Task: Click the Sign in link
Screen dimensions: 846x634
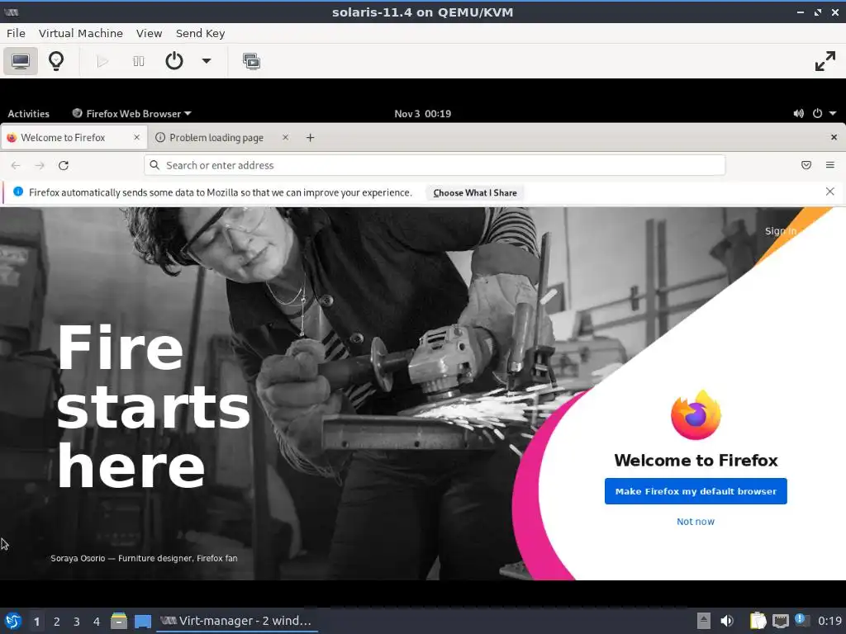Action: (x=780, y=231)
